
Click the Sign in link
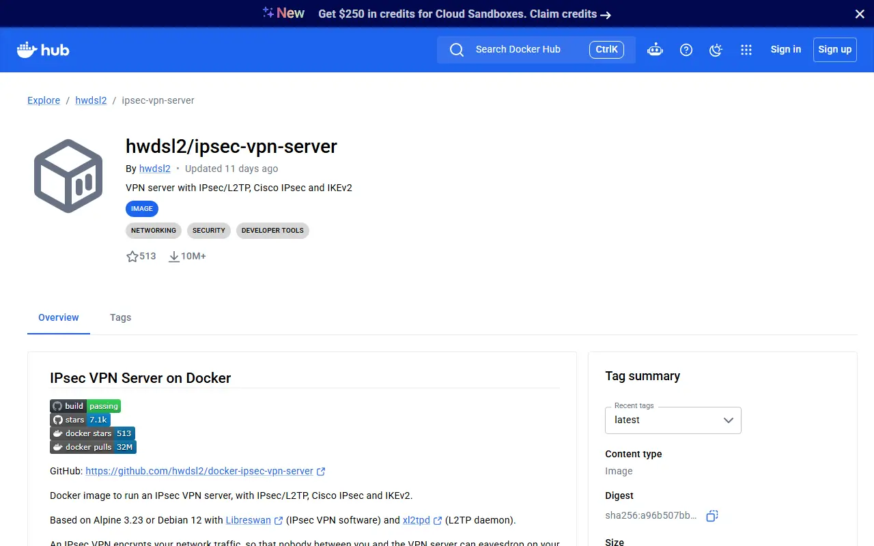786,49
